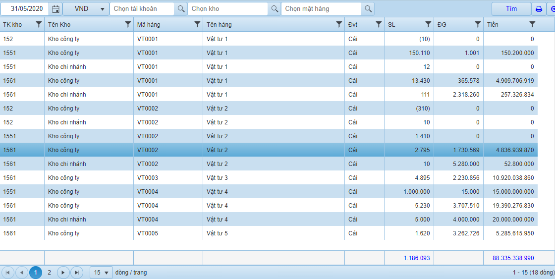The image size is (555, 279).
Task: Click the Chọn mặt hàng input field
Action: coord(321,9)
